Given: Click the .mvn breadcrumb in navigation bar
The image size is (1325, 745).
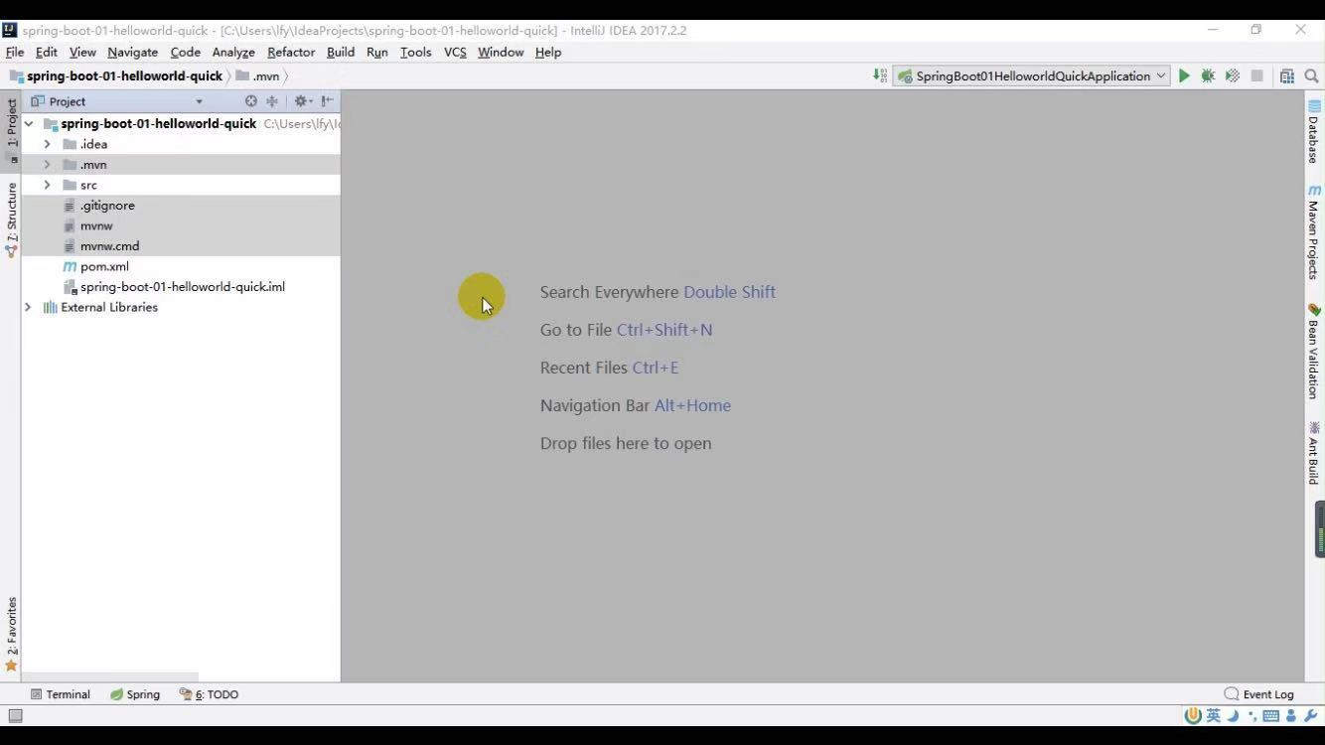Looking at the screenshot, I should (258, 76).
